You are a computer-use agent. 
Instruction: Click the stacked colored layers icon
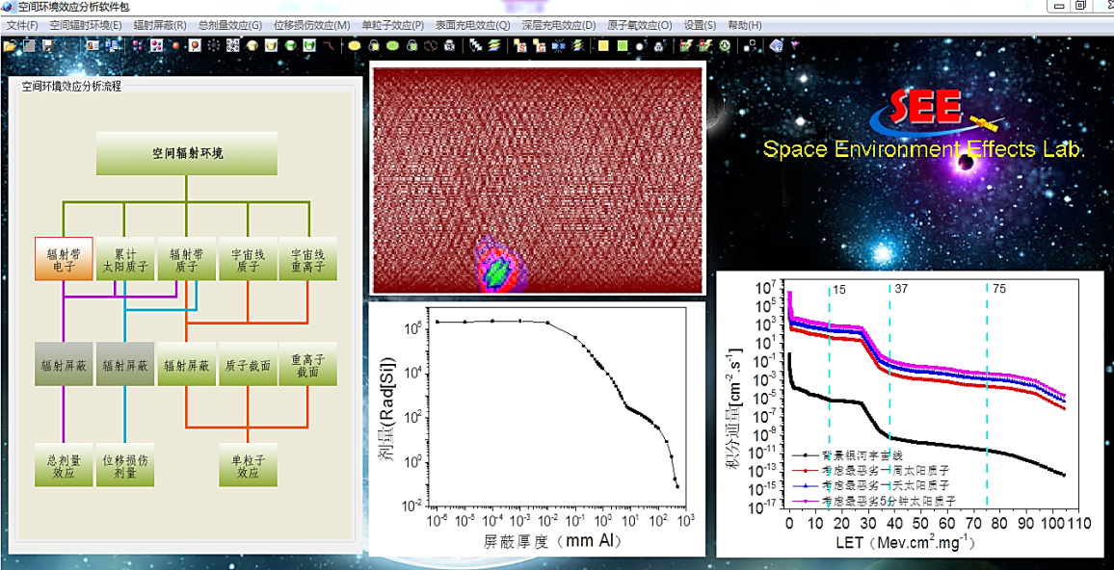[493, 45]
